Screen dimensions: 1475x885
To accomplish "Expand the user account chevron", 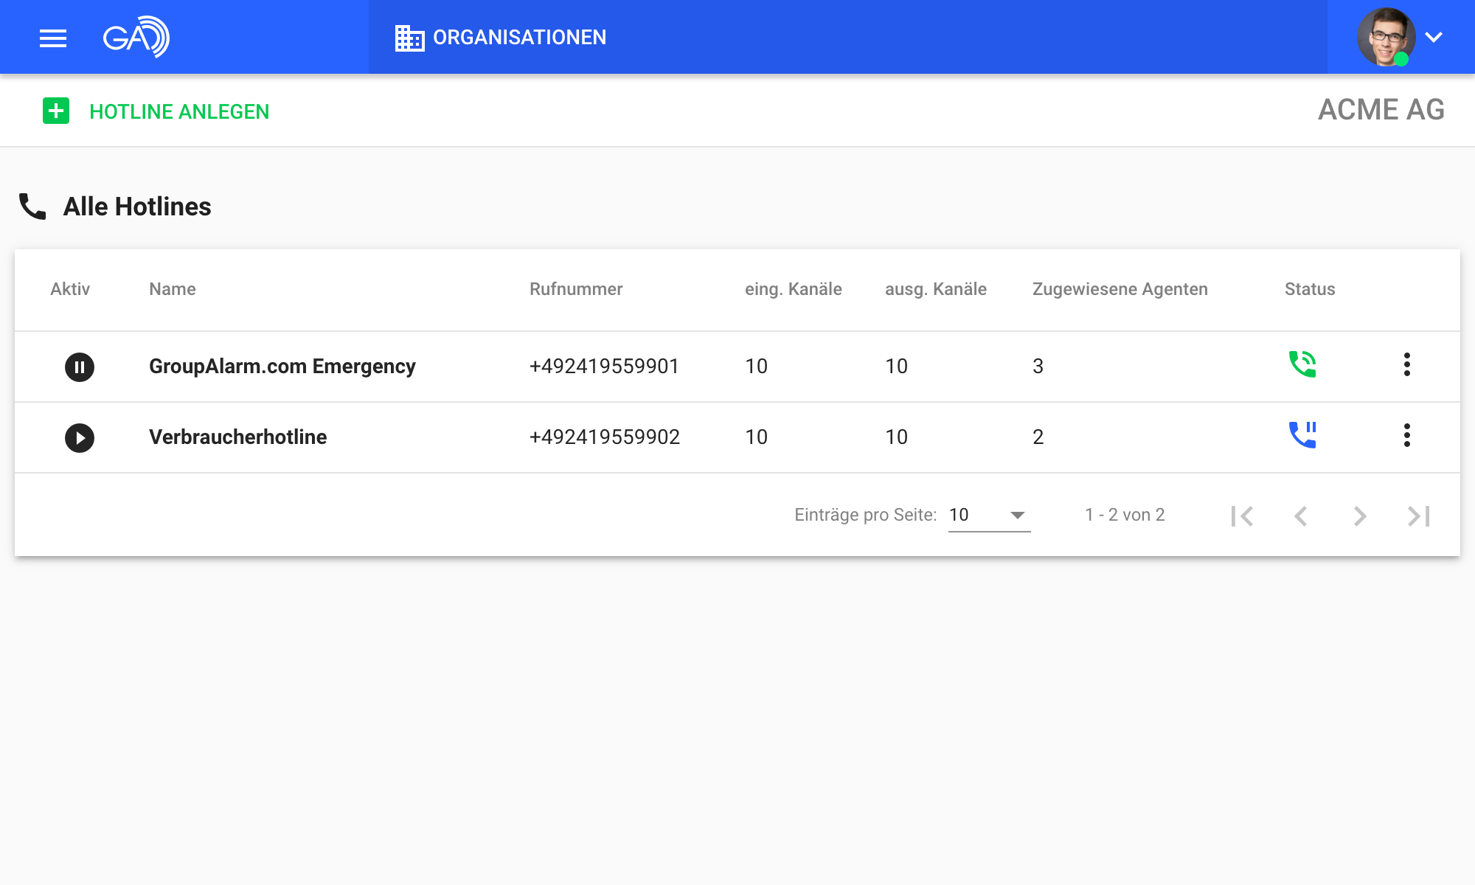I will point(1433,37).
